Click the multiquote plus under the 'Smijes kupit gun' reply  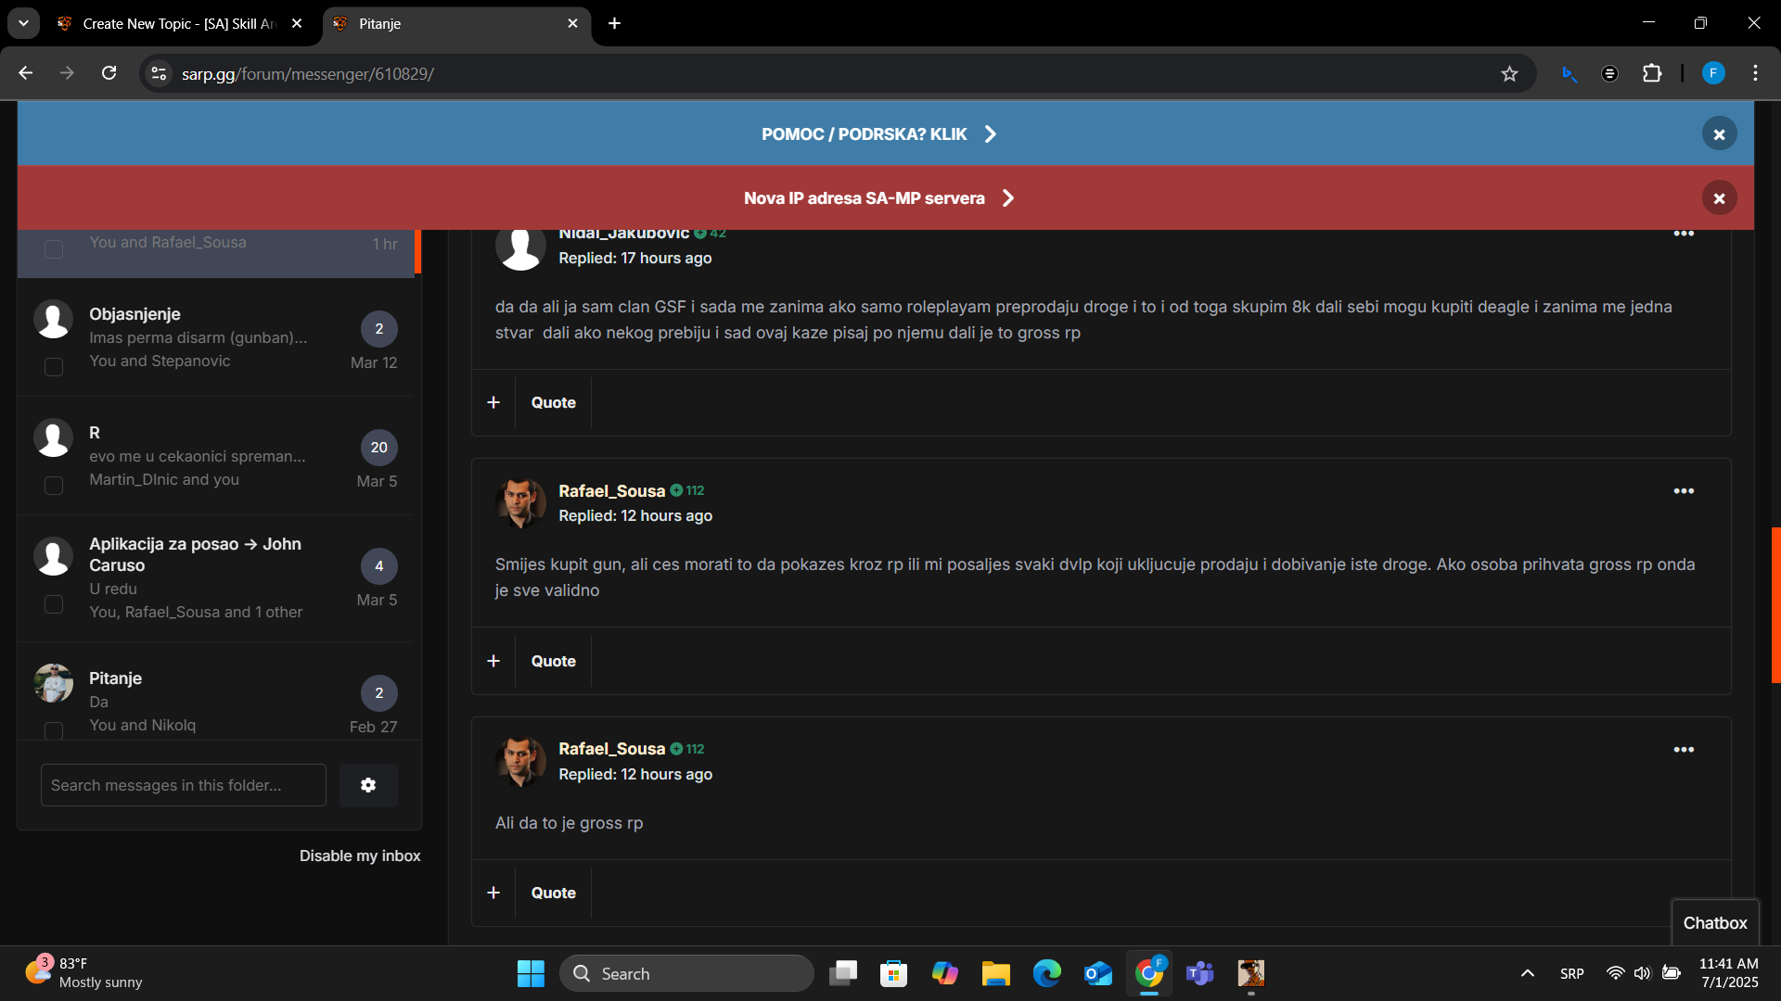493,661
